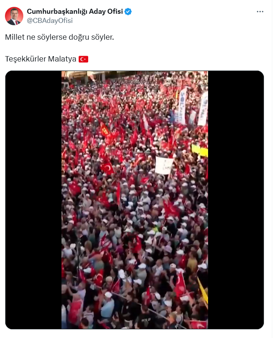Click the right black letterbox area of the video
The height and width of the screenshot is (338, 273).
236,200
